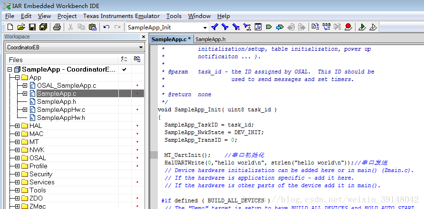This screenshot has height=209, width=424.
Task: Select the SampleApp.c * editor tab
Action: pyautogui.click(x=172, y=39)
